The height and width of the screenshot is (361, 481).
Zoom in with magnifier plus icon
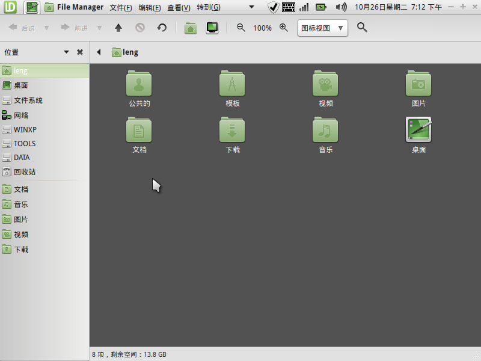click(284, 28)
